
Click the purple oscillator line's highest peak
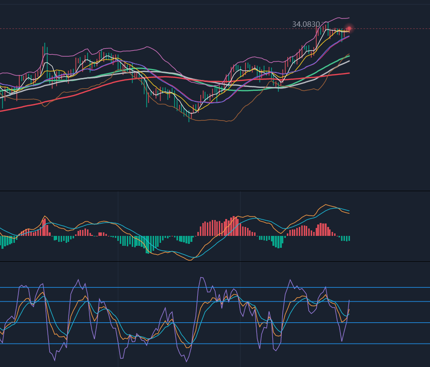(x=201, y=277)
